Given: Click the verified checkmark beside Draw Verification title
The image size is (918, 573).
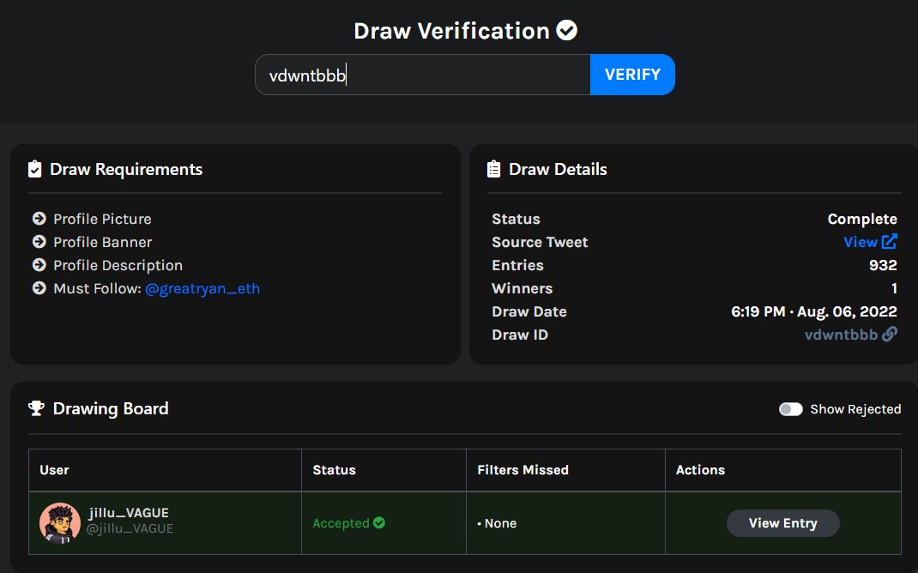Looking at the screenshot, I should click(566, 30).
